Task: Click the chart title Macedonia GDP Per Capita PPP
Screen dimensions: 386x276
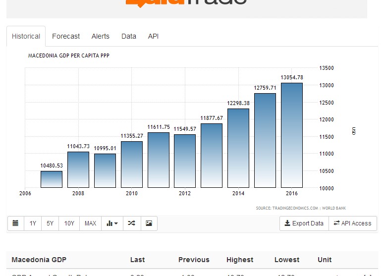Action: point(69,55)
